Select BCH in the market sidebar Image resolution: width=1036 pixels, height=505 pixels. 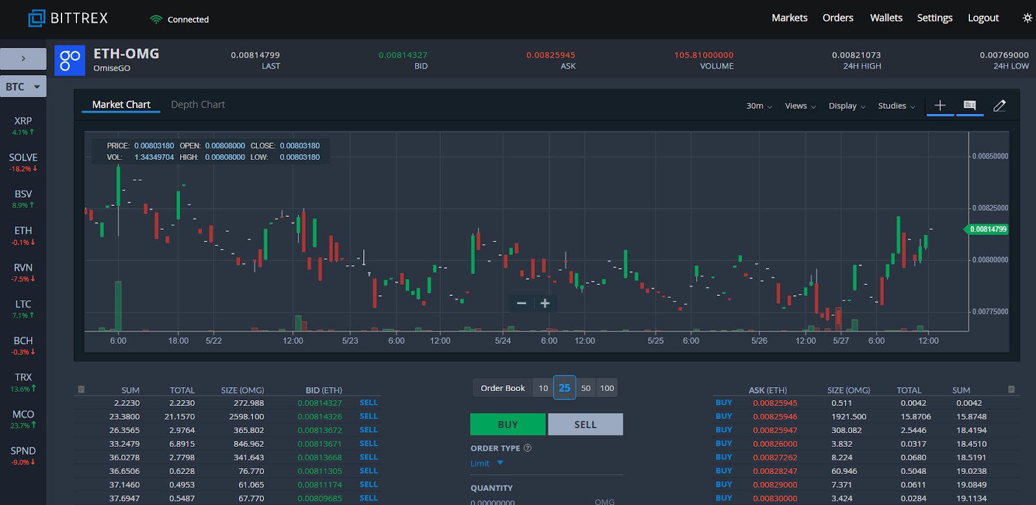(23, 345)
